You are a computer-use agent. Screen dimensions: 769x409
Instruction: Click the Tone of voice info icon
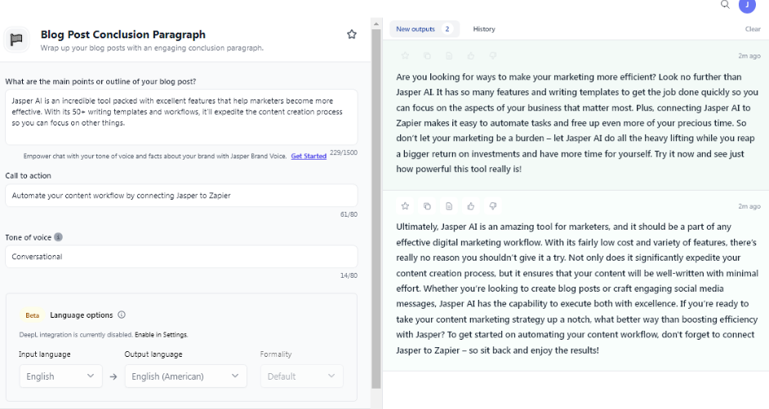tap(58, 237)
